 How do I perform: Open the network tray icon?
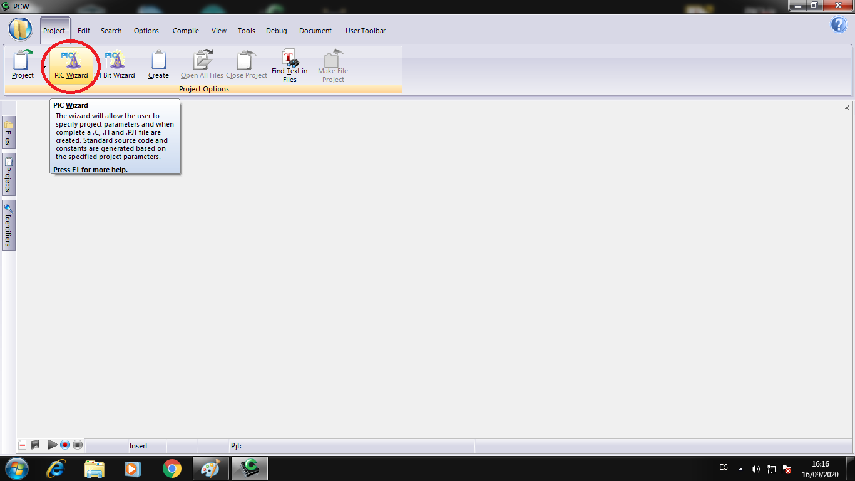771,468
